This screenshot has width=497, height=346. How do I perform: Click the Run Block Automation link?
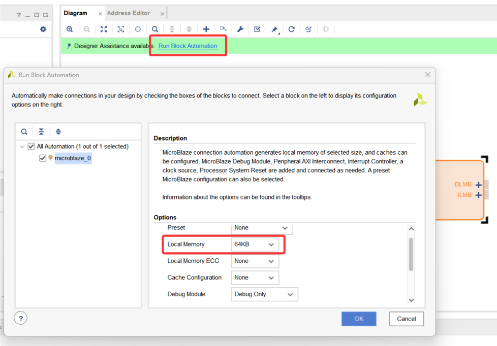pos(188,46)
